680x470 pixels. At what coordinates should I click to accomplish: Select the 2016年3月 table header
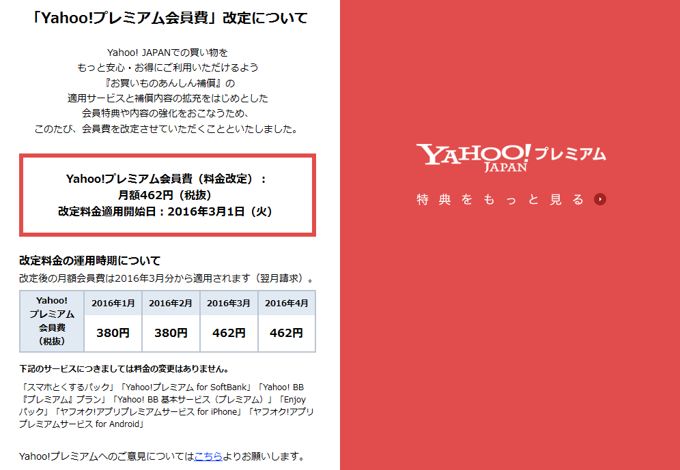tap(229, 304)
